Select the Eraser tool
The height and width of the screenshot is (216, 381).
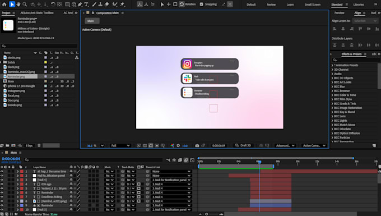tap(106, 4)
